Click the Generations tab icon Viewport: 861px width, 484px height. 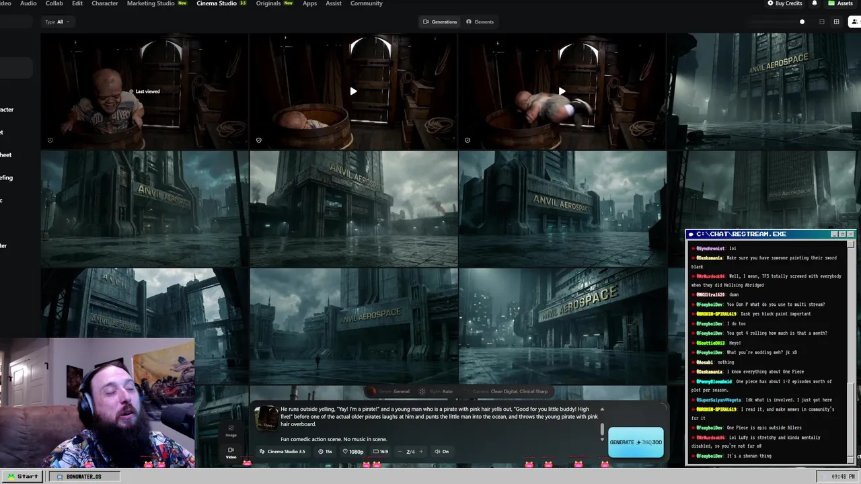[x=426, y=22]
